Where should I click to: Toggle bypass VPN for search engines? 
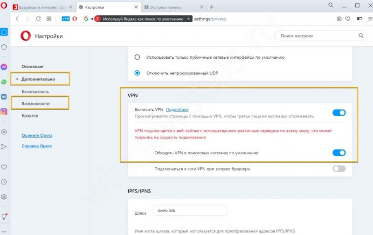coord(339,152)
